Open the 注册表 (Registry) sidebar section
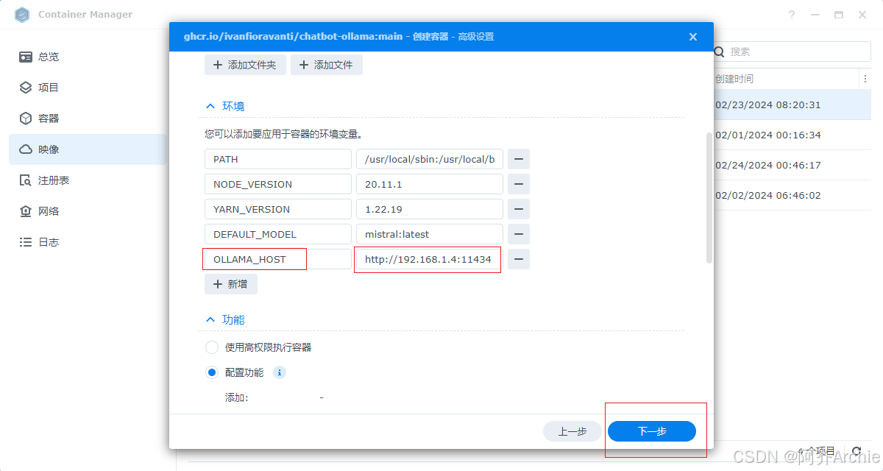 click(44, 180)
